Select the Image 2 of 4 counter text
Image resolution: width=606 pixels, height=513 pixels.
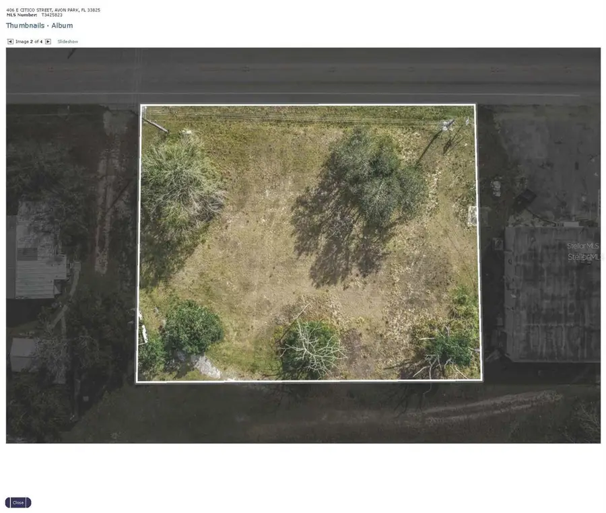coord(28,41)
